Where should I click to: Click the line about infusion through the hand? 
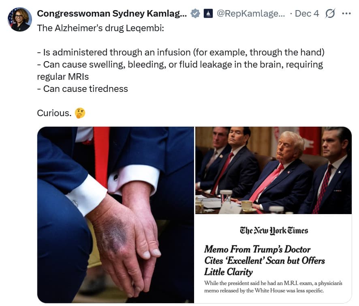point(181,52)
